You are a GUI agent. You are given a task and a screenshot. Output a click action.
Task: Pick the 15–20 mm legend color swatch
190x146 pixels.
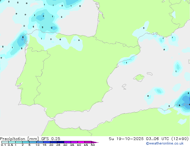point(47,142)
